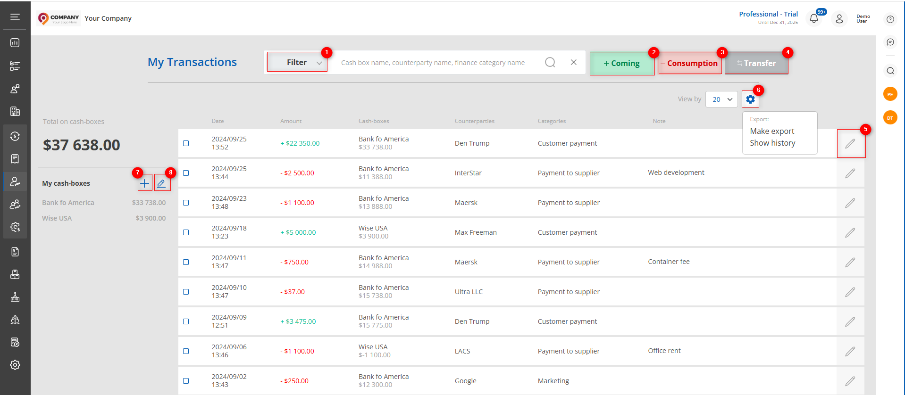
Task: Select the +$5 000.00 transaction checkbox
Action: 186,232
